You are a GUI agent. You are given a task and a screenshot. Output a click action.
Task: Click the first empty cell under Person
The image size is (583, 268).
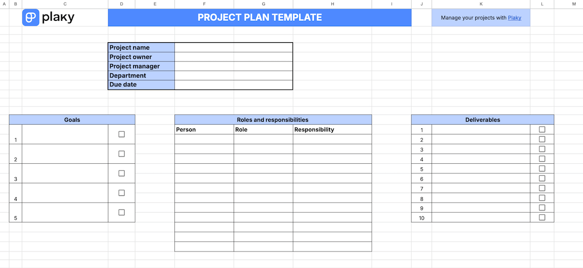(204, 139)
